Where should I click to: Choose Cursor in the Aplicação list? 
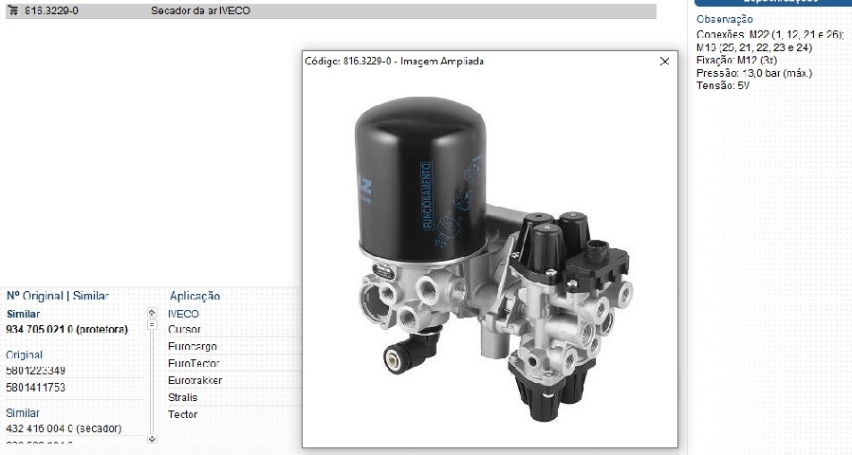pos(184,329)
